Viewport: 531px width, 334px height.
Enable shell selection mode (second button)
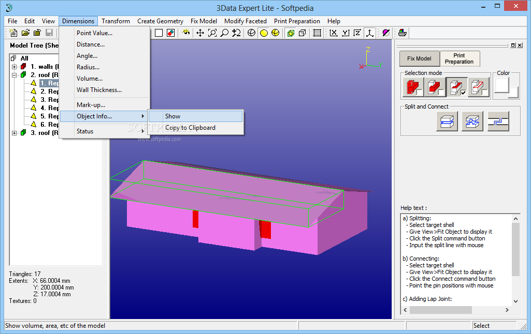[x=435, y=87]
